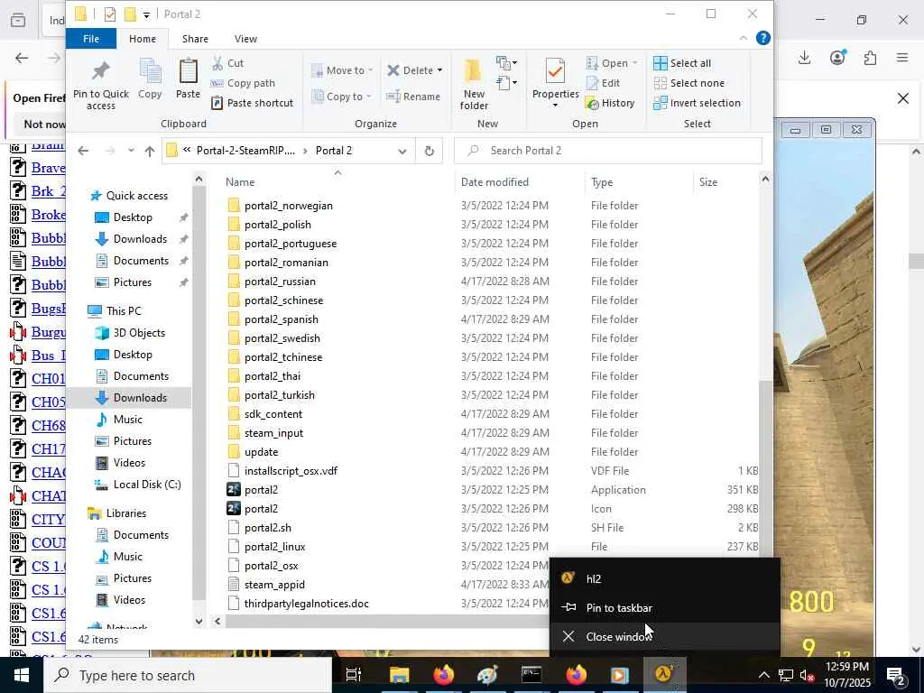Open Delete options dropdown arrow
924x693 pixels.
(439, 70)
